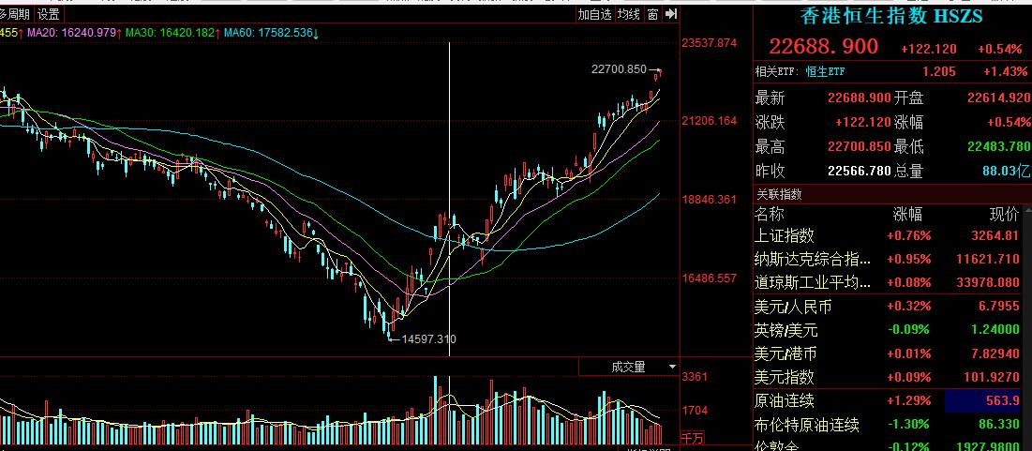Screen dimensions: 1032x451
Task: Click the 21206.164 price axis label
Action: [709, 121]
